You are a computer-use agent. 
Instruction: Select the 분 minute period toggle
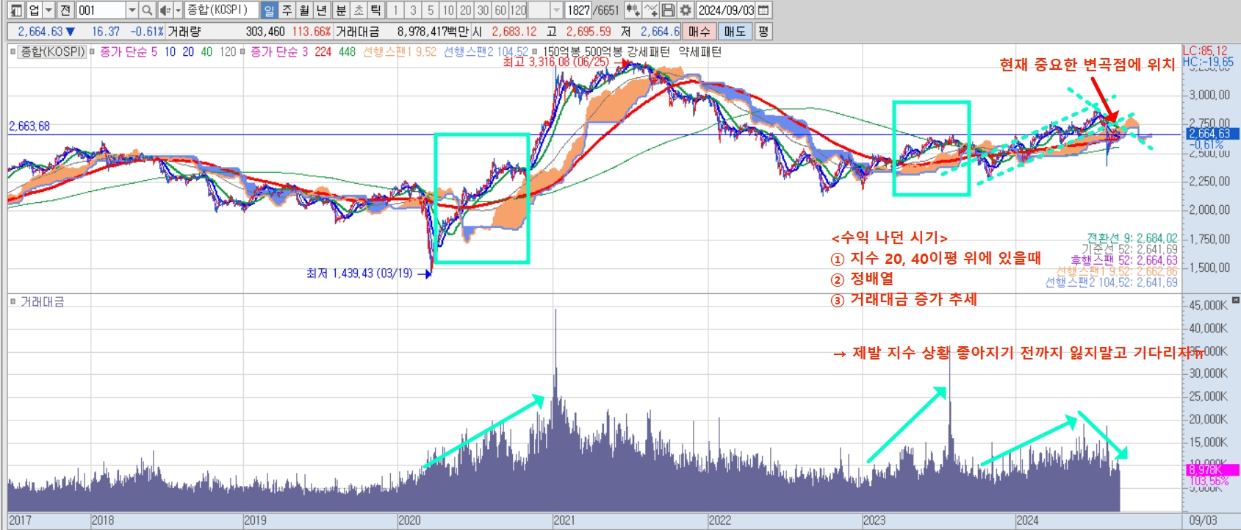[x=341, y=10]
